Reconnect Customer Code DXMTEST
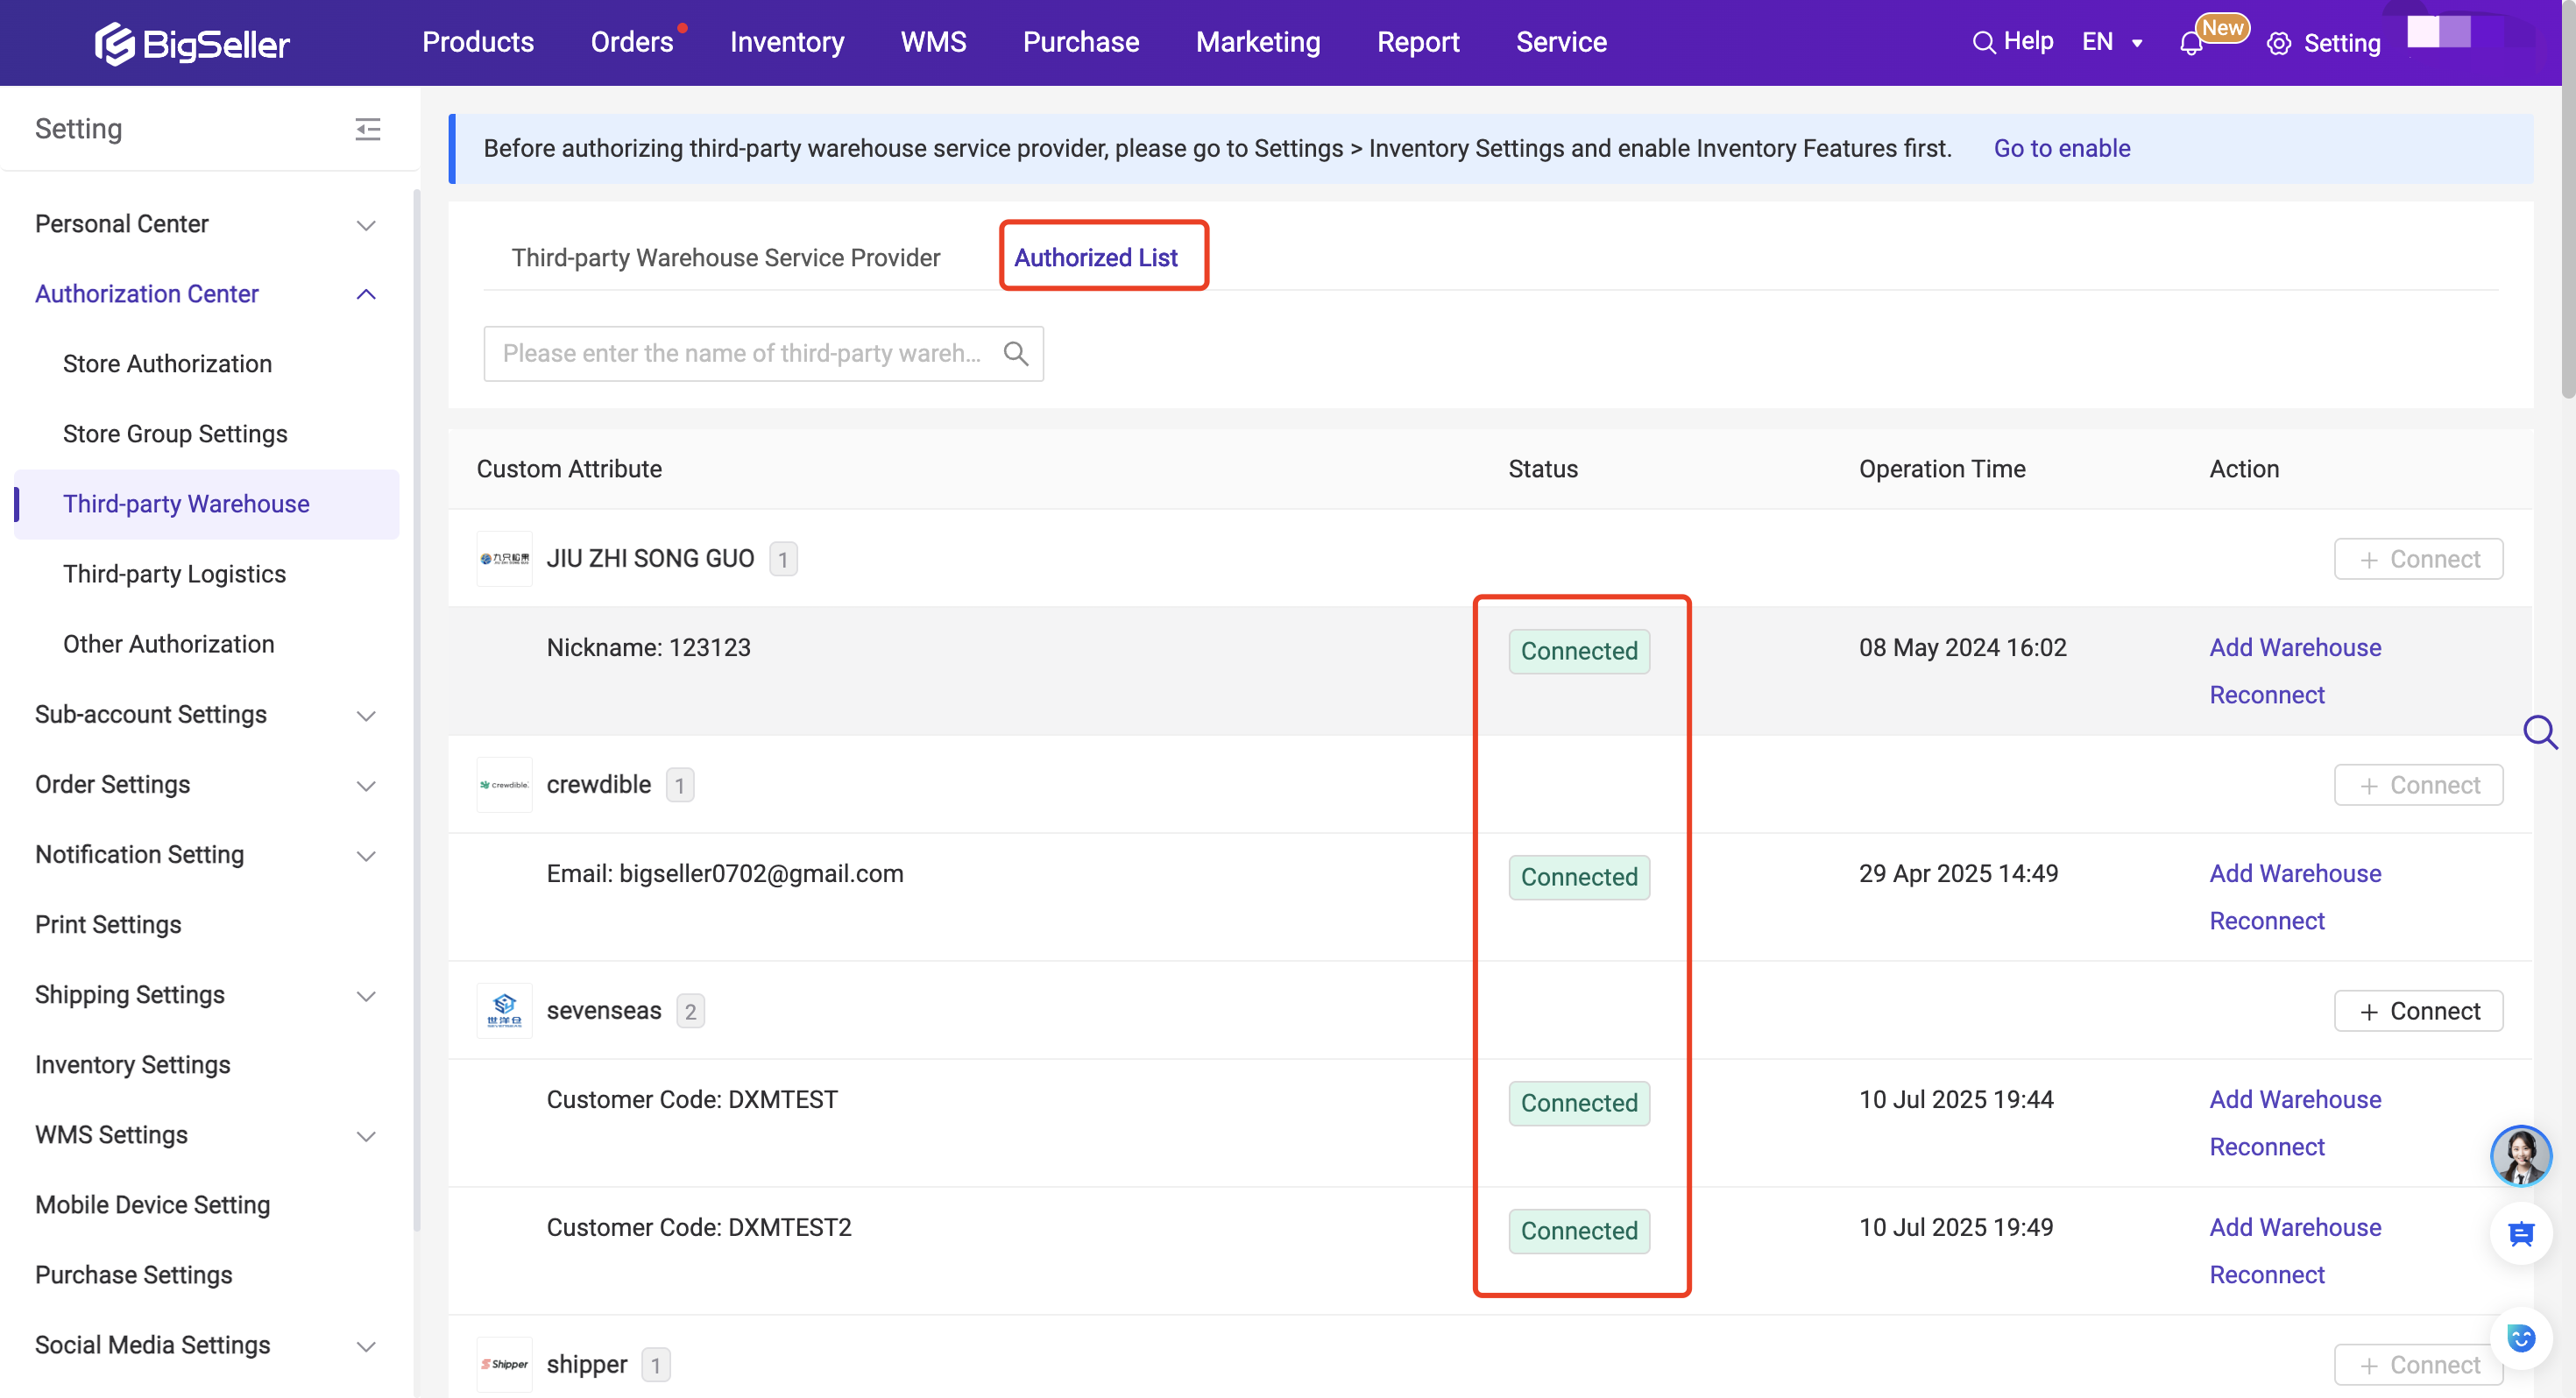 coord(2267,1147)
